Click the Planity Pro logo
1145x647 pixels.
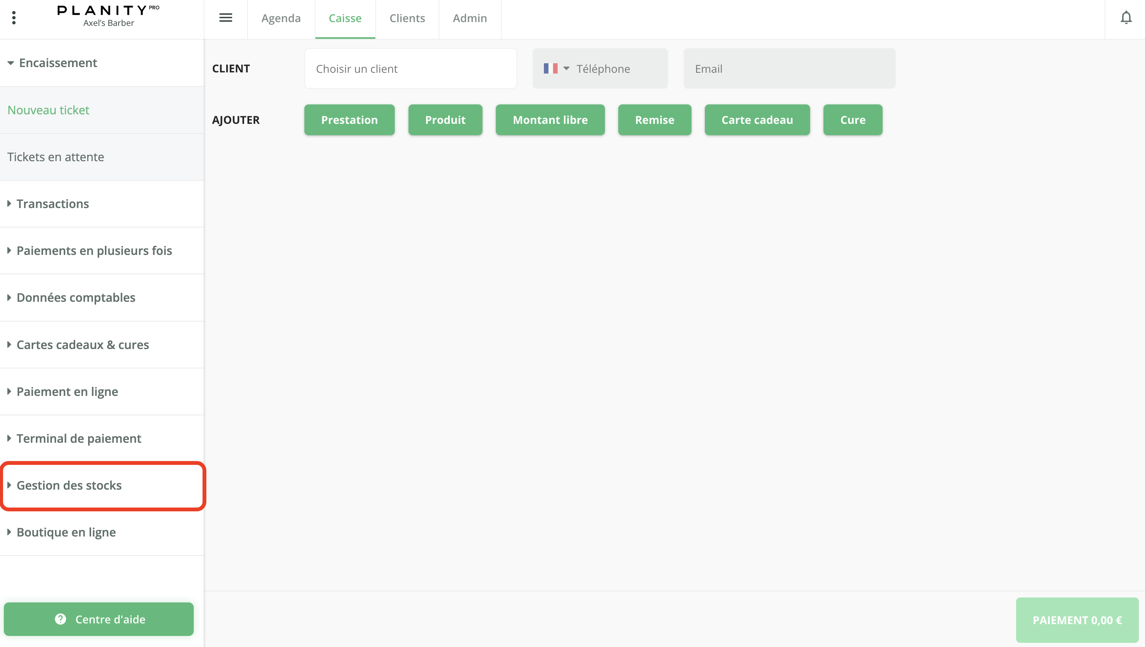[108, 16]
